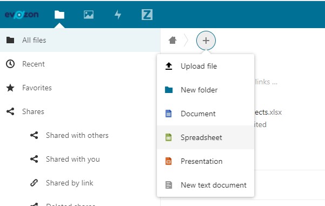
Task: Go to the home folder breadcrumb icon
Action: point(173,40)
